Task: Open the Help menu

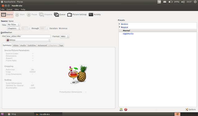Action: 23,9
